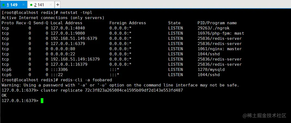Click the Active Internet connections line

(x=53, y=18)
